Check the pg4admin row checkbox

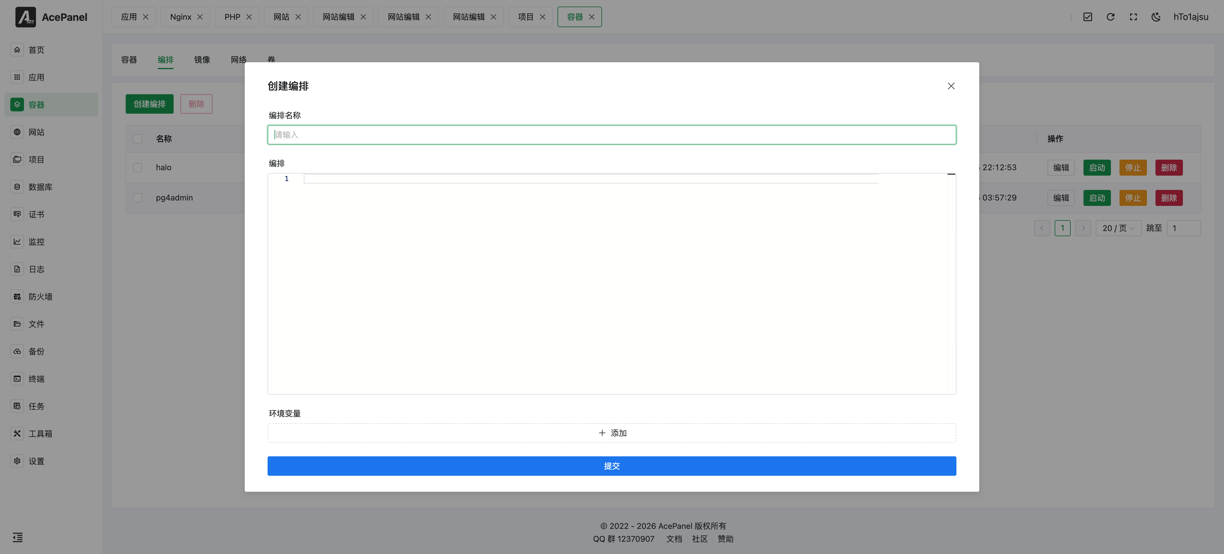[137, 198]
